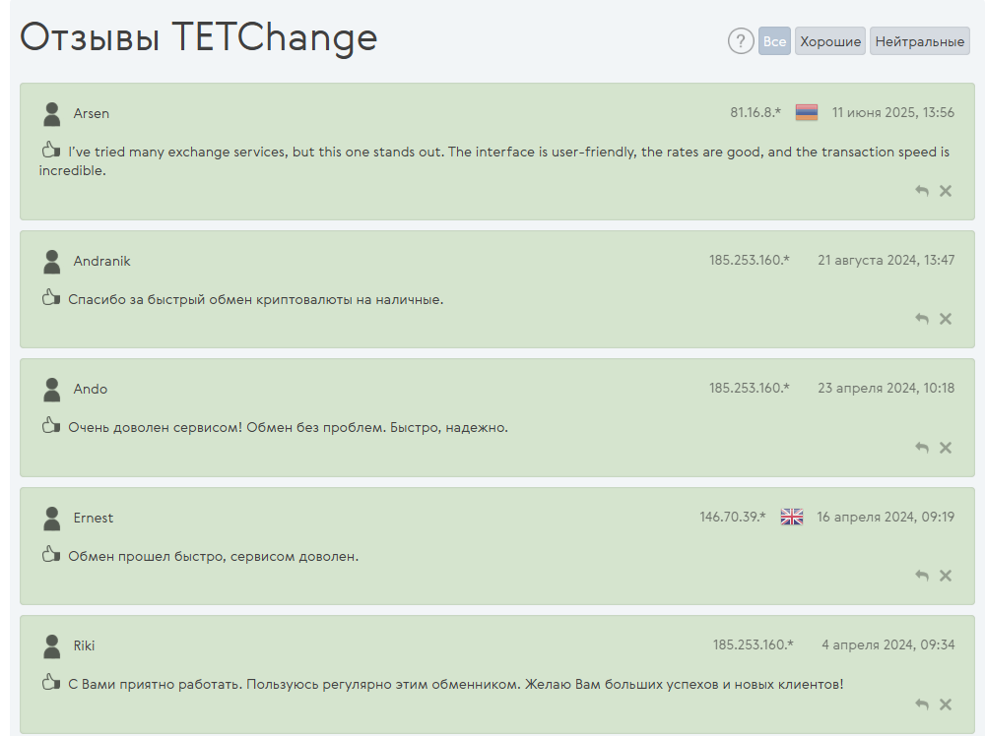Delete Ando's review

coord(946,448)
